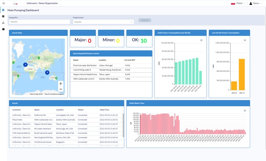Image resolution: width=266 pixels, height=161 pixels.
Task: Sort assets table by Status column header
Action: [x=81, y=110]
